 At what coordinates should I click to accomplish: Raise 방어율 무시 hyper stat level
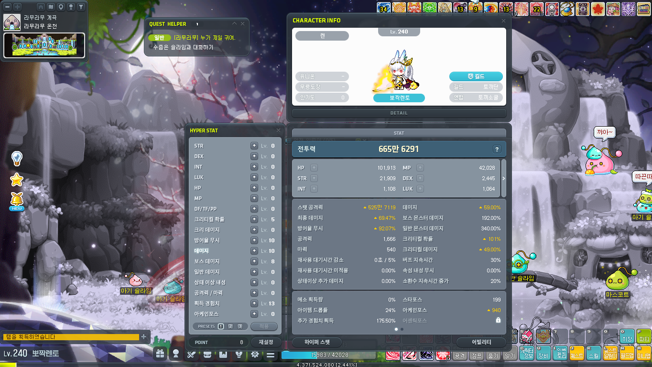[254, 240]
